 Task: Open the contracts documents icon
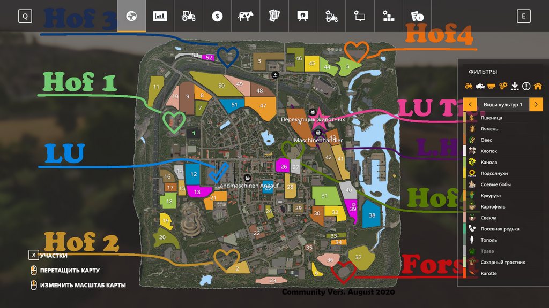point(274,16)
